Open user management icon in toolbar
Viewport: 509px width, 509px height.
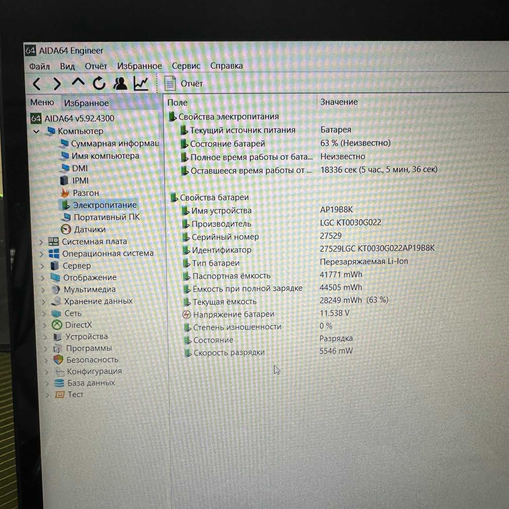click(x=120, y=83)
